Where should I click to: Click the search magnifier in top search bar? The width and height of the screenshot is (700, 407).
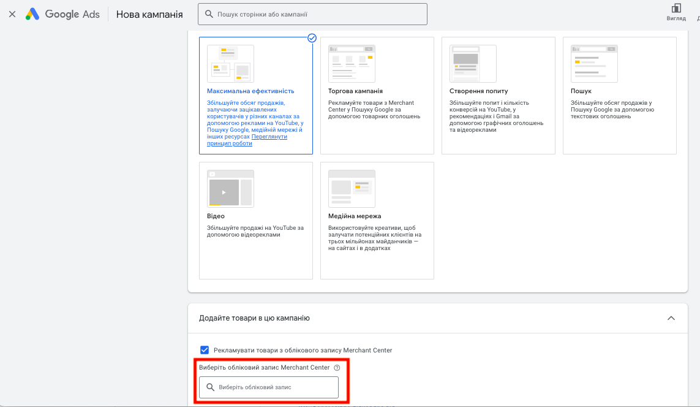tap(208, 14)
